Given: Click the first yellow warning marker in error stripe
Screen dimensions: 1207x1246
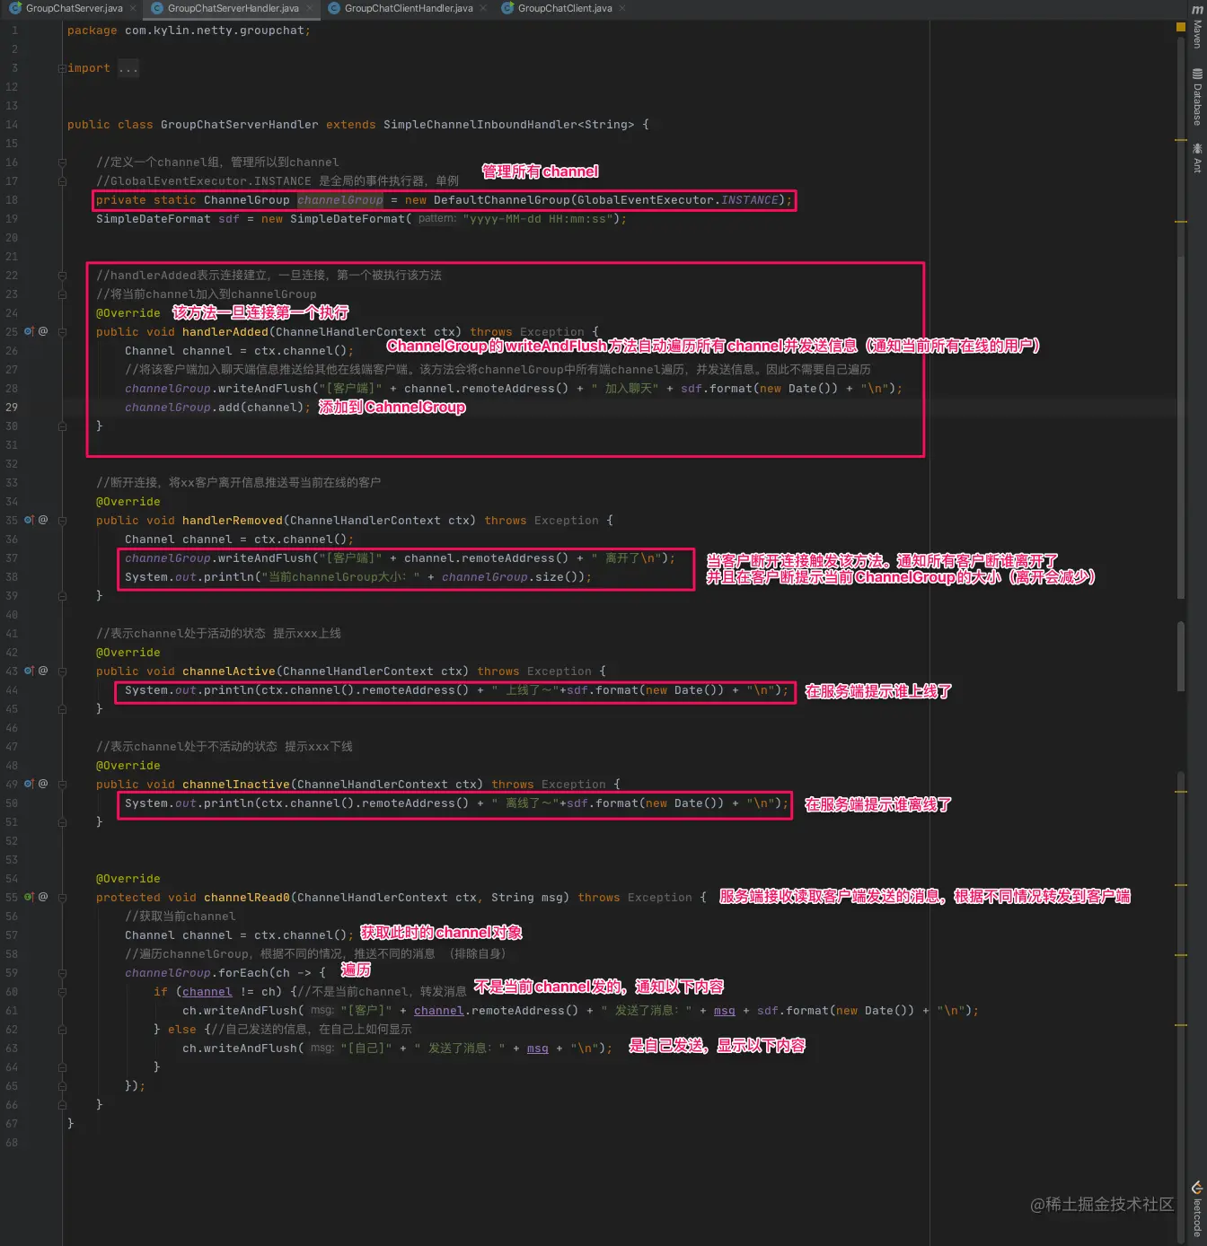Looking at the screenshot, I should pos(1181,140).
